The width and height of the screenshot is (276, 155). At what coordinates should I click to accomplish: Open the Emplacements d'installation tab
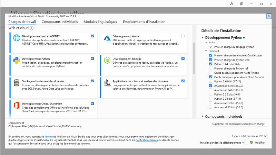pyautogui.click(x=144, y=22)
